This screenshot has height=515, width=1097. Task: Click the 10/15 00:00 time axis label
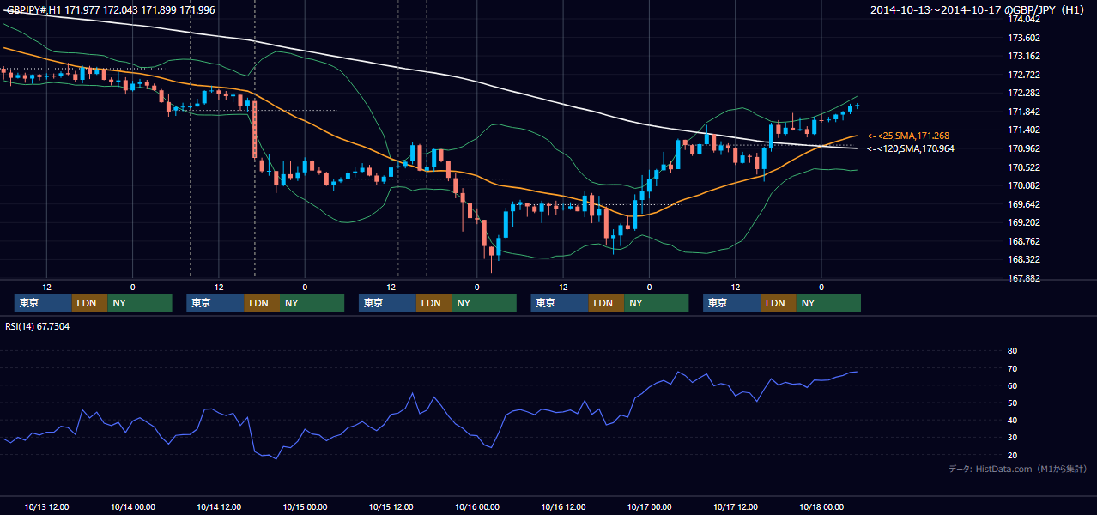[305, 506]
